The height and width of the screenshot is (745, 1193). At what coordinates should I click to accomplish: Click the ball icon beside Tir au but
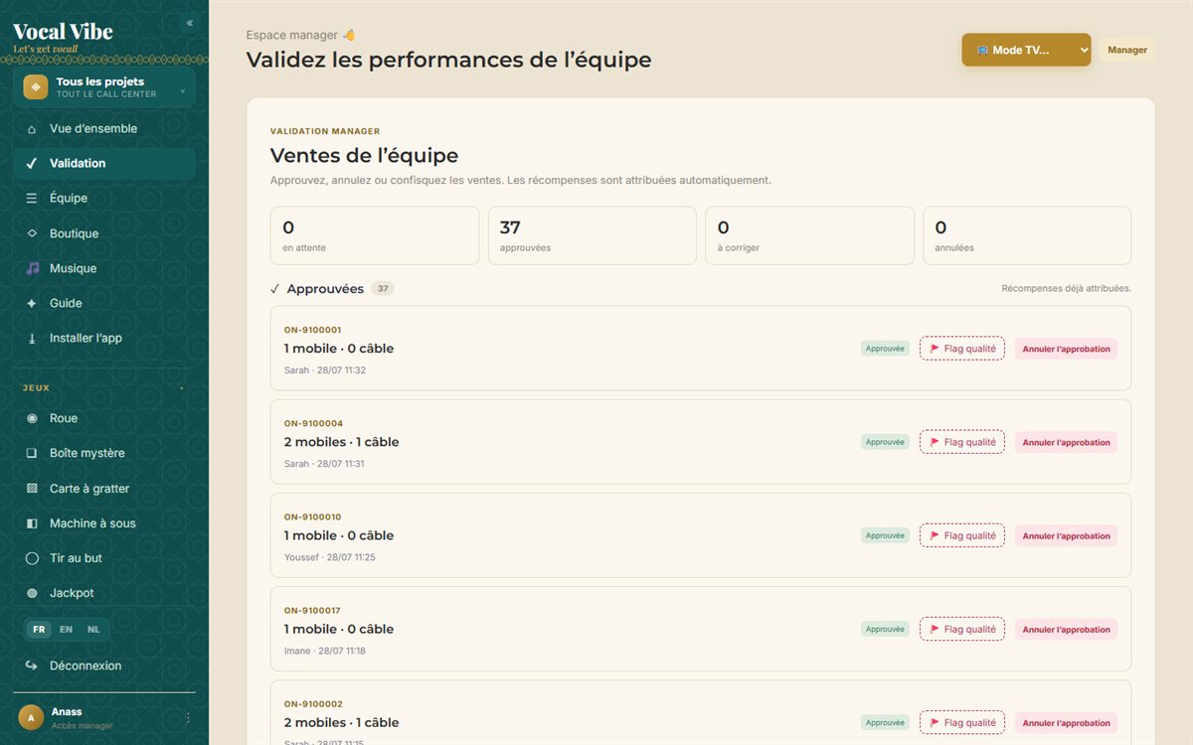tap(32, 558)
